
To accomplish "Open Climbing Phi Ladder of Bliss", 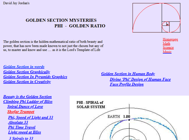I will pos(28,102).
